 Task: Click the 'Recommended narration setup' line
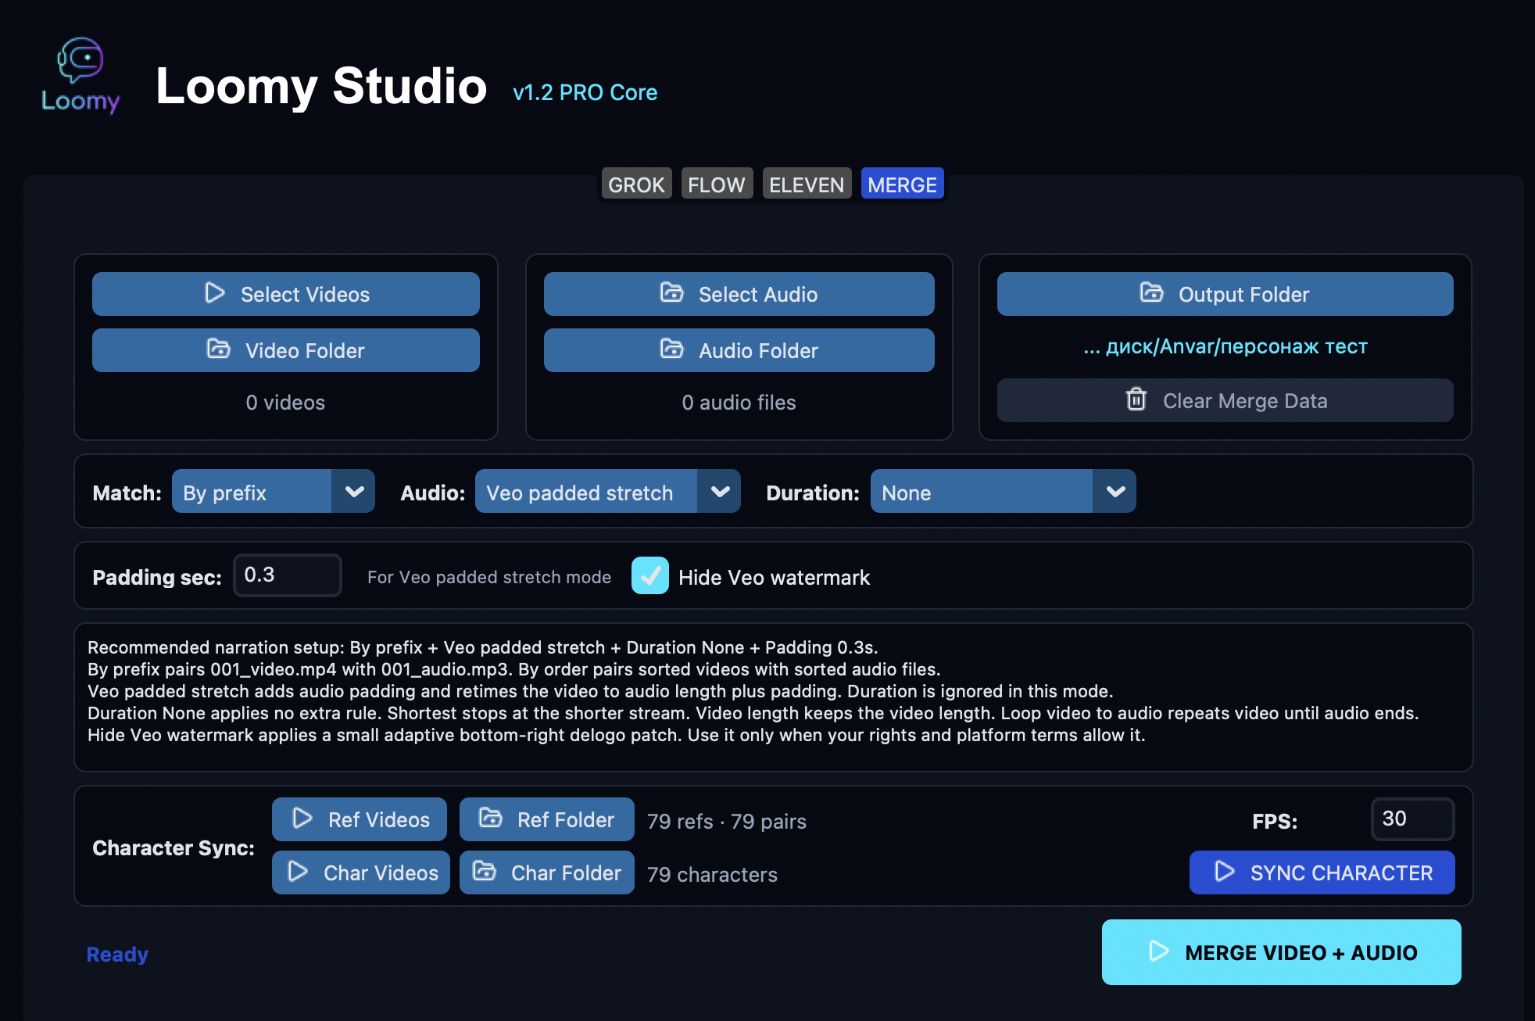coord(483,647)
